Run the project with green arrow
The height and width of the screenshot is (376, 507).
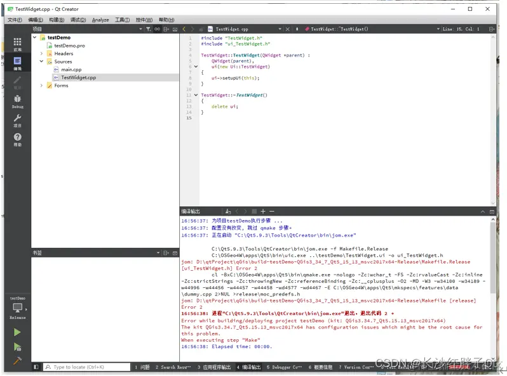[x=17, y=332]
